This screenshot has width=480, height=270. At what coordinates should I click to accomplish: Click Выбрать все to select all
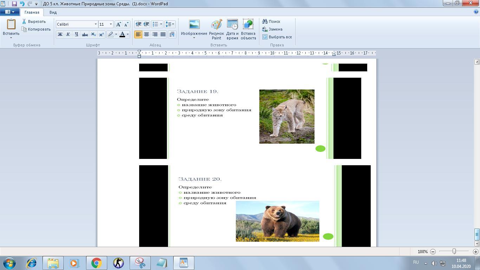pos(277,37)
